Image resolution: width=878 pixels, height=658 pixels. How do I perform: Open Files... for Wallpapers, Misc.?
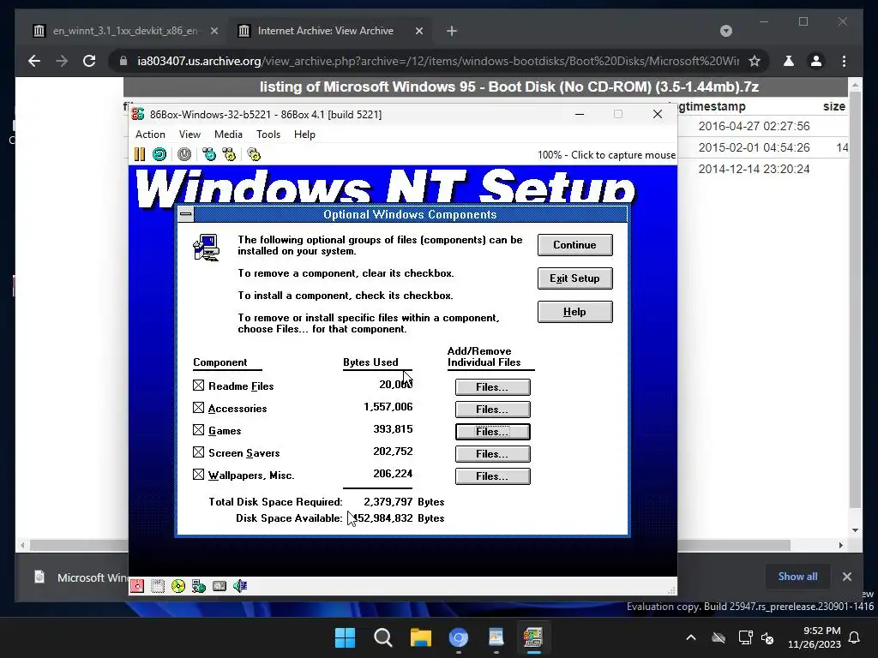tap(493, 476)
